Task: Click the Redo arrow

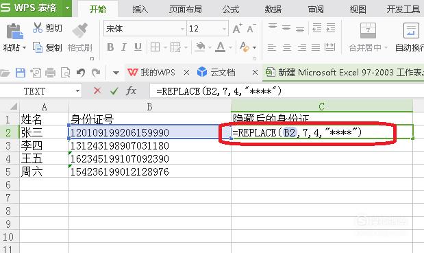Action: [96, 72]
